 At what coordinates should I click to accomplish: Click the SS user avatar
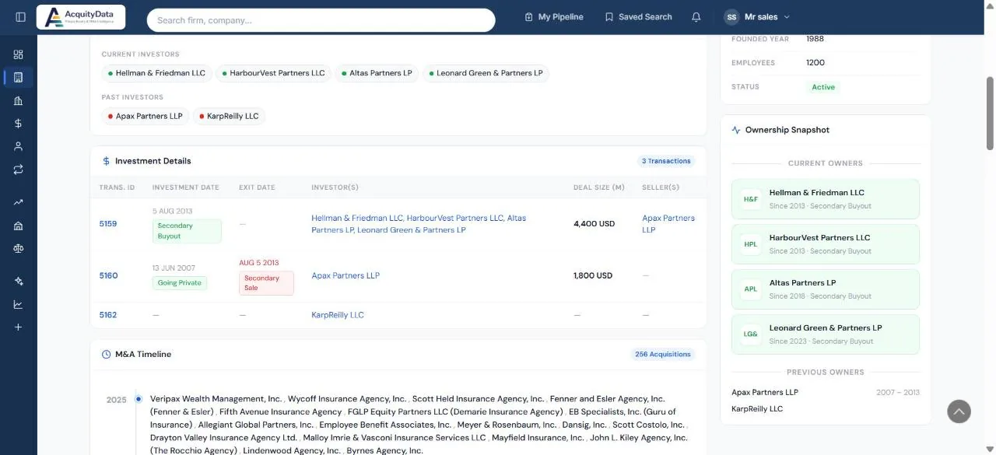731,17
